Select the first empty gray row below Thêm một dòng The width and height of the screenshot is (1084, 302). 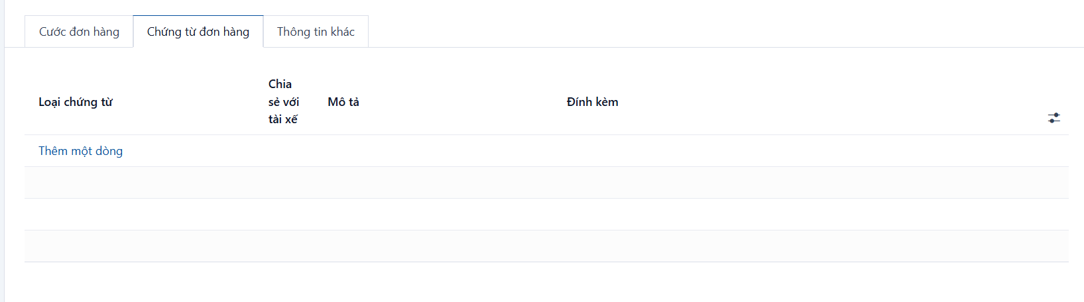[x=546, y=183]
